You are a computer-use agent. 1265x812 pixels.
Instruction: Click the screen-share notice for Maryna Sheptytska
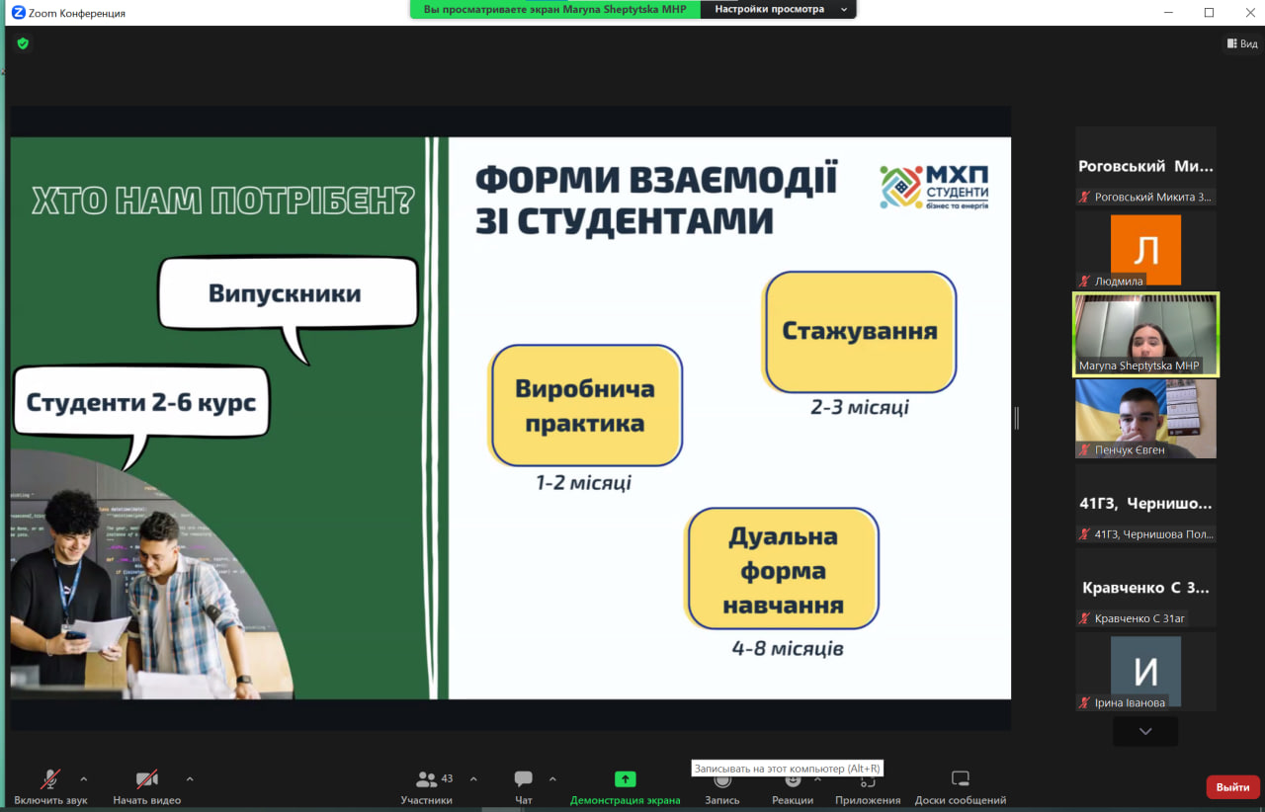555,9
